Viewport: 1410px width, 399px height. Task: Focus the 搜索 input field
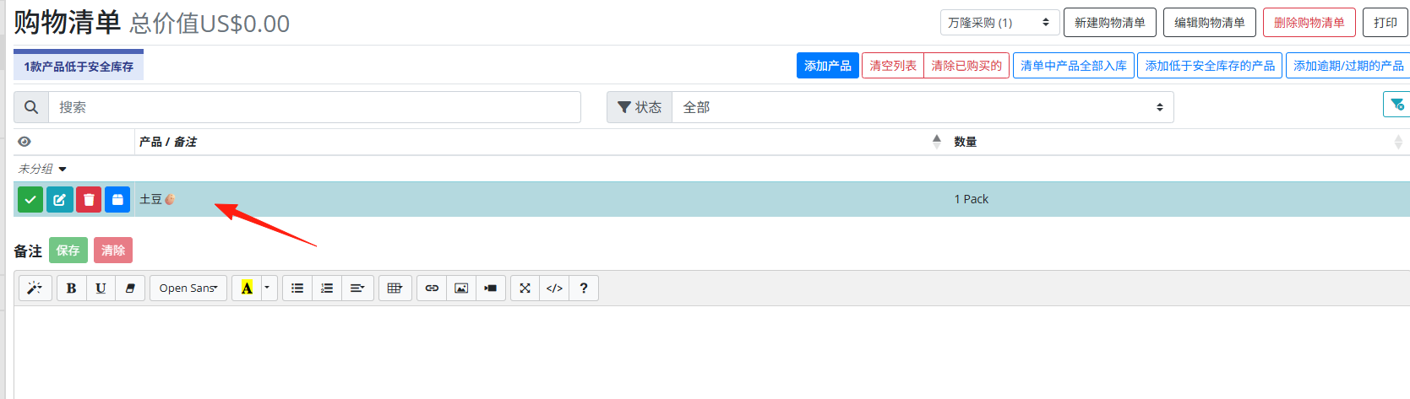(314, 107)
